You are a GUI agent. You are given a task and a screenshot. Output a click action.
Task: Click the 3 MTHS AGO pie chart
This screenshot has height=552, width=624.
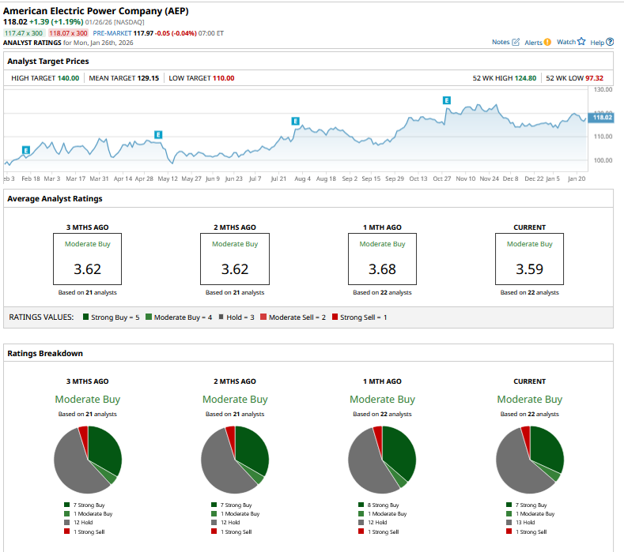pos(88,460)
